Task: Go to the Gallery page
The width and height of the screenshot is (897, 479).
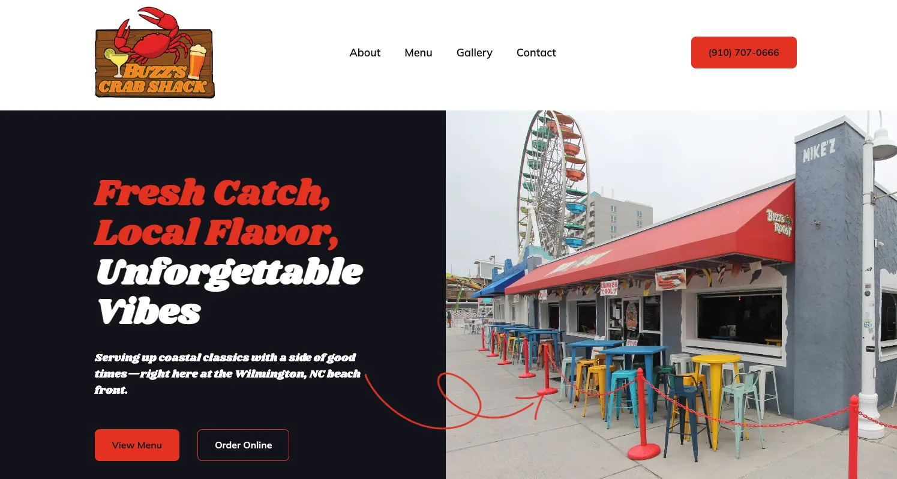Action: 474,53
